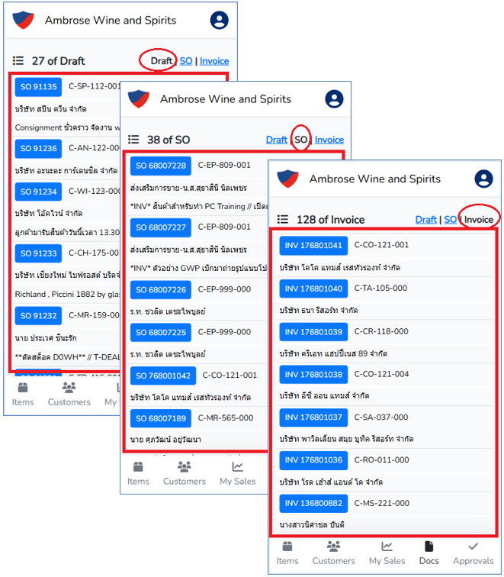Image resolution: width=504 pixels, height=577 pixels.
Task: Open invoice INV 136800882
Action: pyautogui.click(x=313, y=503)
